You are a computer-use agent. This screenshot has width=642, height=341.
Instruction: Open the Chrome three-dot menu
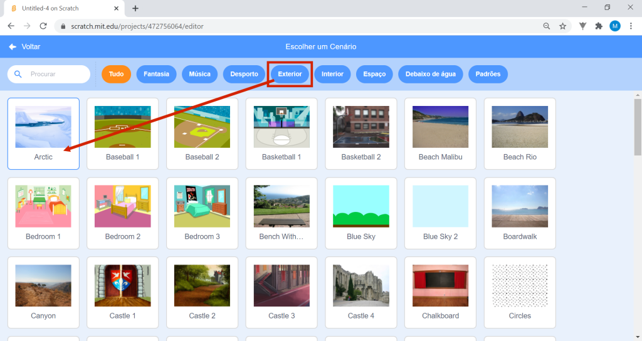631,26
